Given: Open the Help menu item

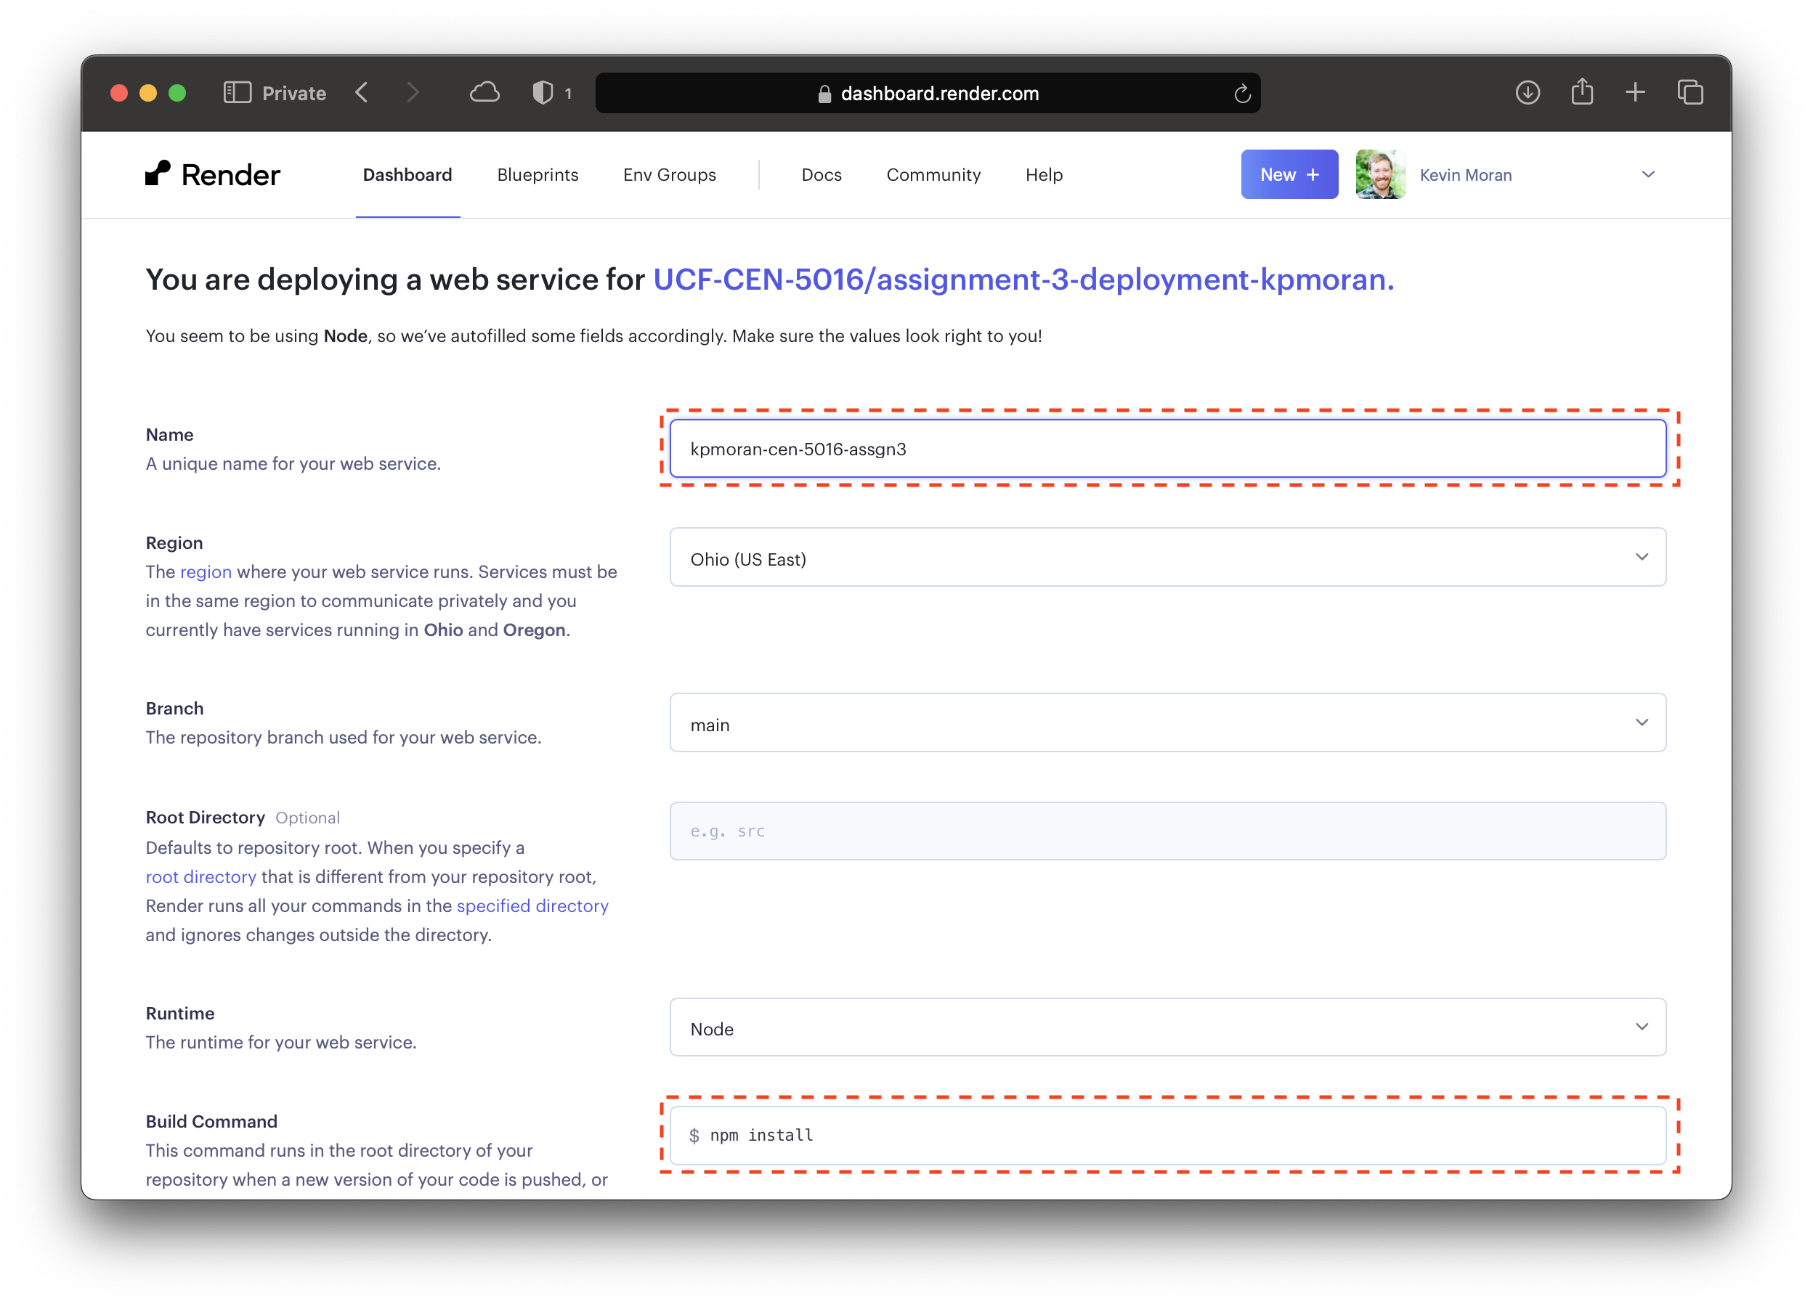Looking at the screenshot, I should 1043,175.
